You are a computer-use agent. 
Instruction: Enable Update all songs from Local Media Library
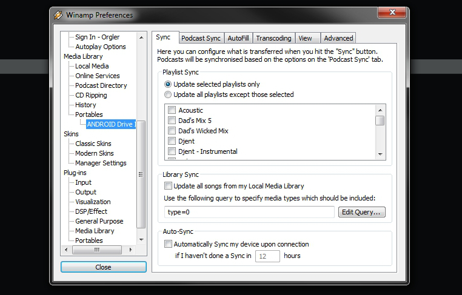tap(168, 186)
